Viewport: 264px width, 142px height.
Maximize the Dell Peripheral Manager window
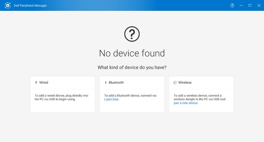point(250,5)
